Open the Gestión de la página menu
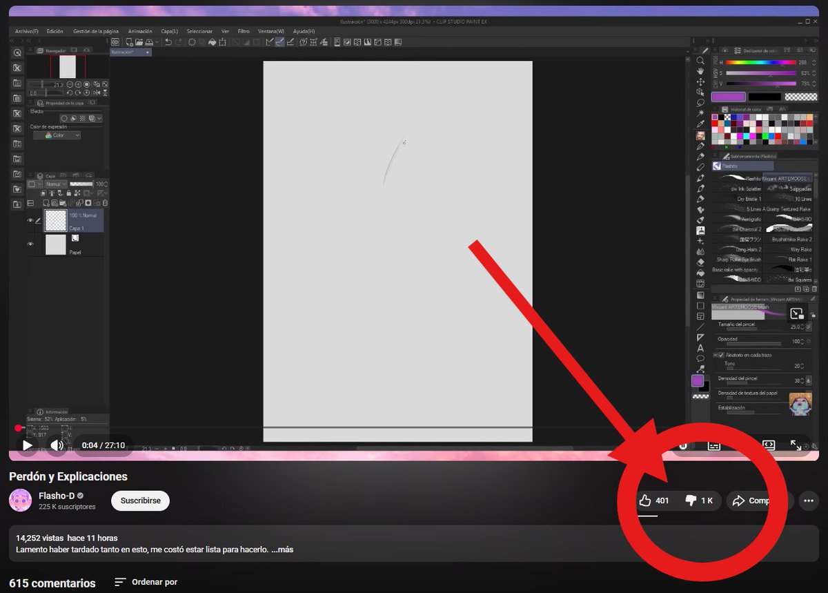This screenshot has height=593, width=828. click(x=96, y=31)
